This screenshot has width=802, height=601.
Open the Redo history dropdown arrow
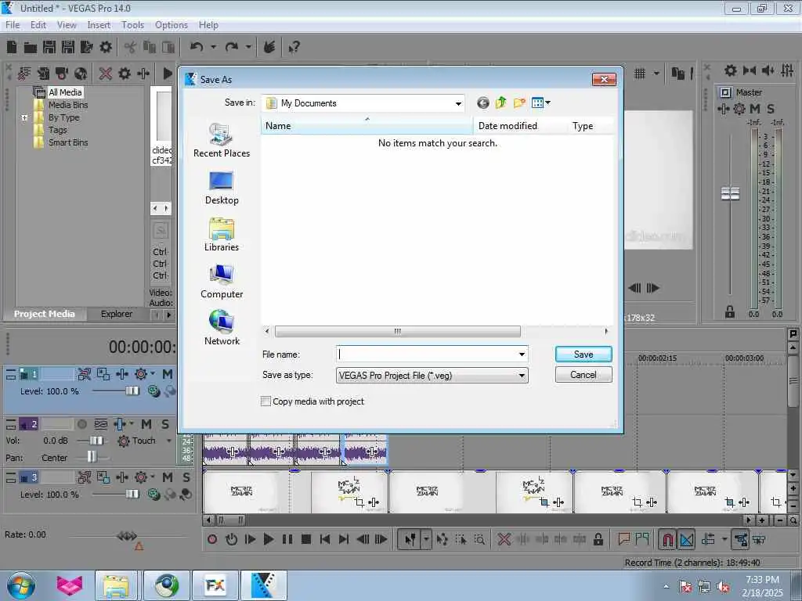[x=248, y=47]
